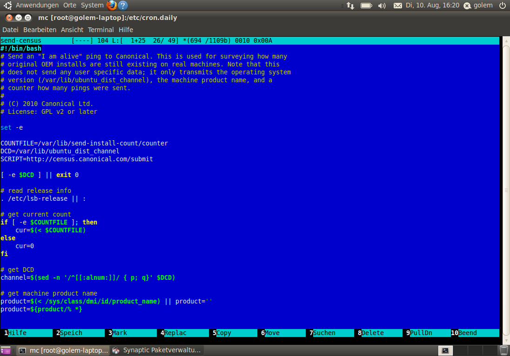Click the '# read release info' comment
This screenshot has height=356, width=510.
pos(36,191)
